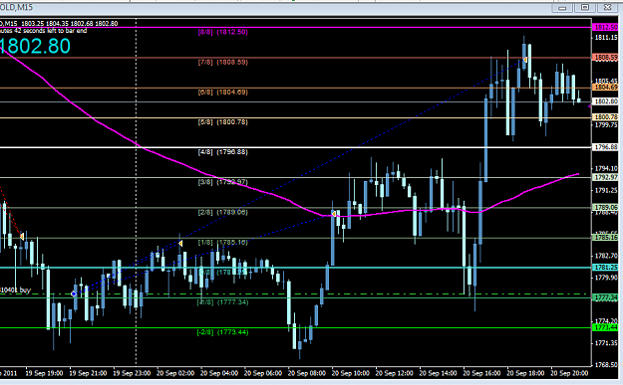
Task: Click the buy order label on the chart
Action: [x=15, y=289]
